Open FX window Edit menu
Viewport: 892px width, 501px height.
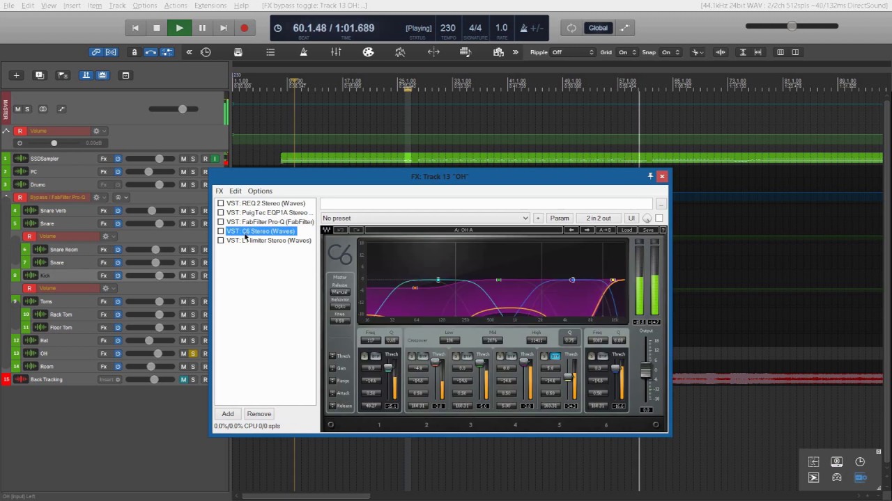pyautogui.click(x=236, y=191)
